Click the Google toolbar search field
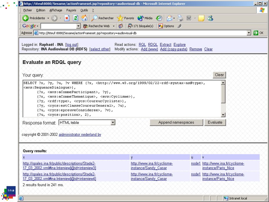Screen dimensions: 269x202 [x=59, y=26]
